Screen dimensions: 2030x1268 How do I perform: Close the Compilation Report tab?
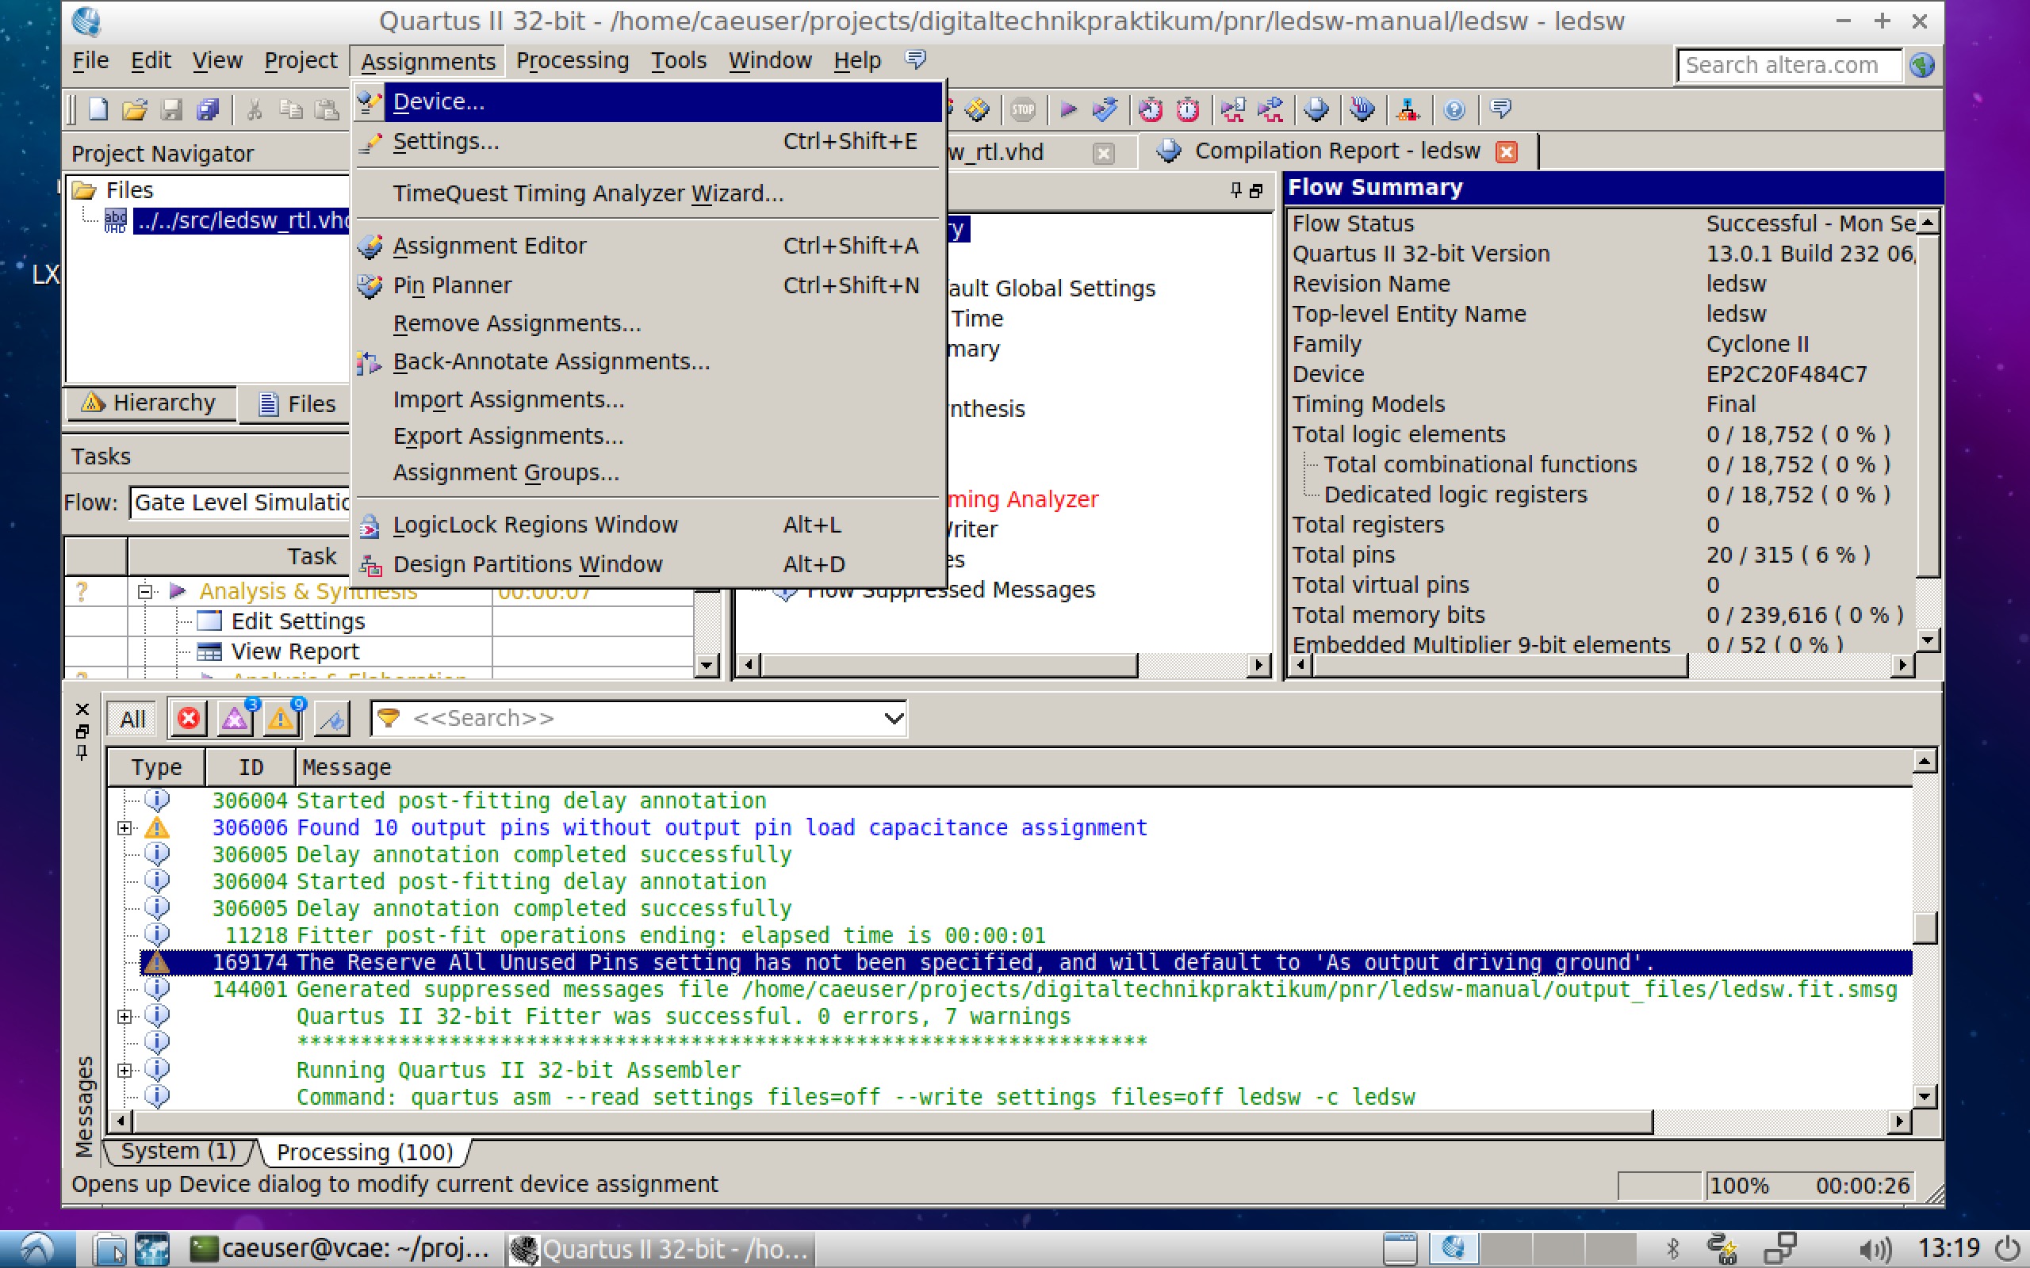(1506, 152)
